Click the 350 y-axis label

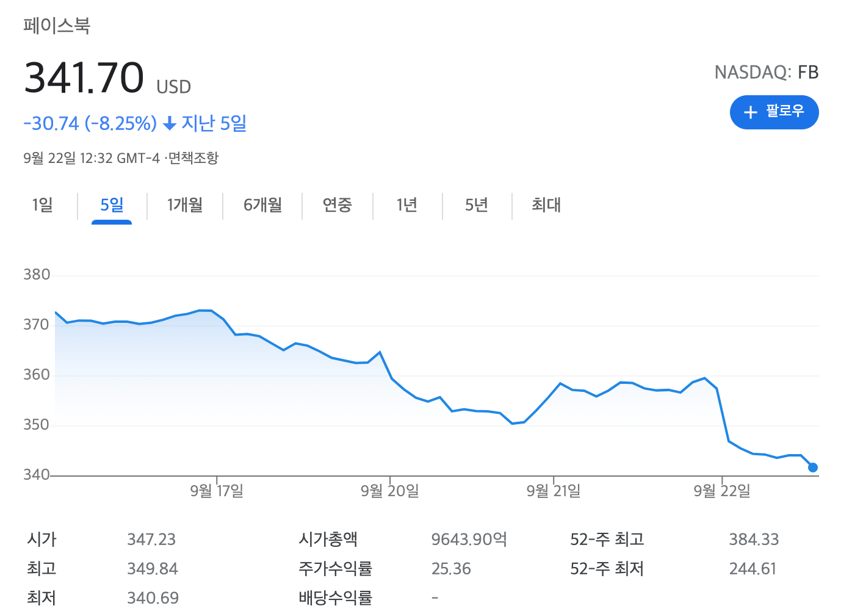(37, 425)
